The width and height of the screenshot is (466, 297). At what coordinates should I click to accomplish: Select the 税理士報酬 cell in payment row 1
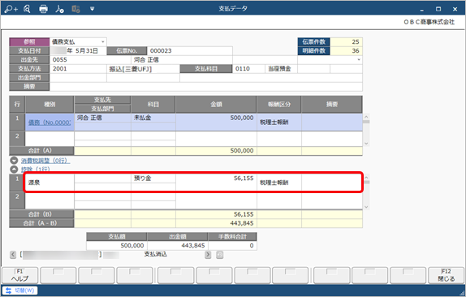[279, 122]
